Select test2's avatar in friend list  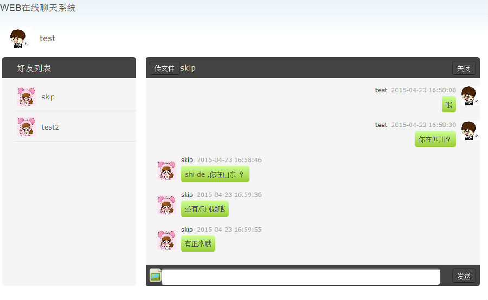pos(26,127)
